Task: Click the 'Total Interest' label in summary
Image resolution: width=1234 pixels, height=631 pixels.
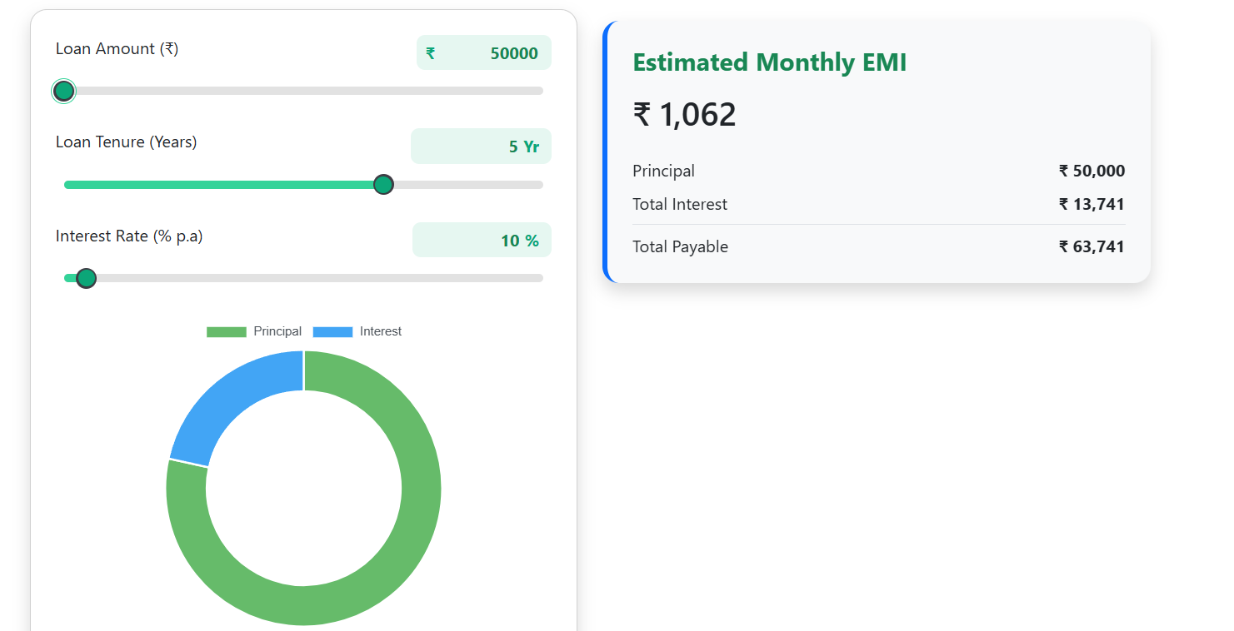Action: [680, 204]
